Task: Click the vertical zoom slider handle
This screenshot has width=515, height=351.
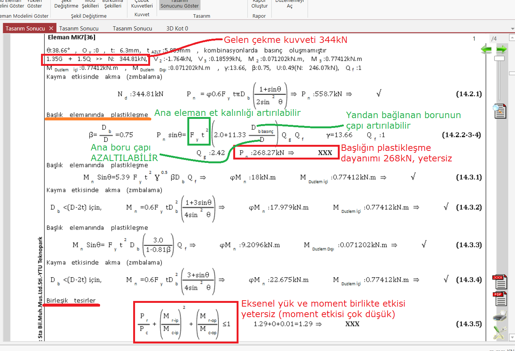Action: [499, 59]
